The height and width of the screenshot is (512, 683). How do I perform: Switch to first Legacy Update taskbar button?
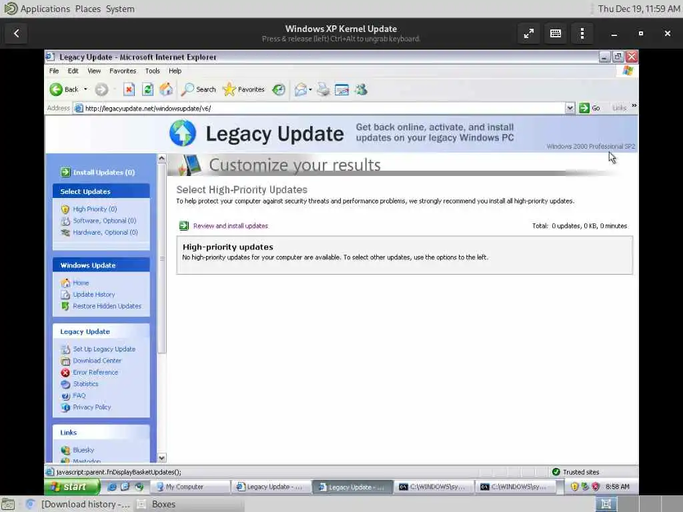coord(271,487)
